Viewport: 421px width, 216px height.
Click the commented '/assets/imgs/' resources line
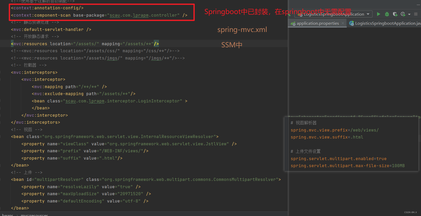[x=98, y=58]
